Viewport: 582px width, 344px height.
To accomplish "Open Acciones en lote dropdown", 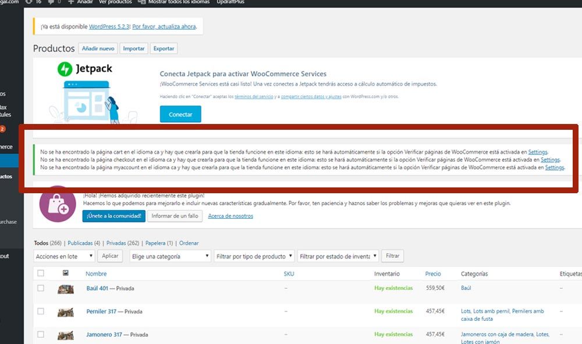I will tap(64, 256).
